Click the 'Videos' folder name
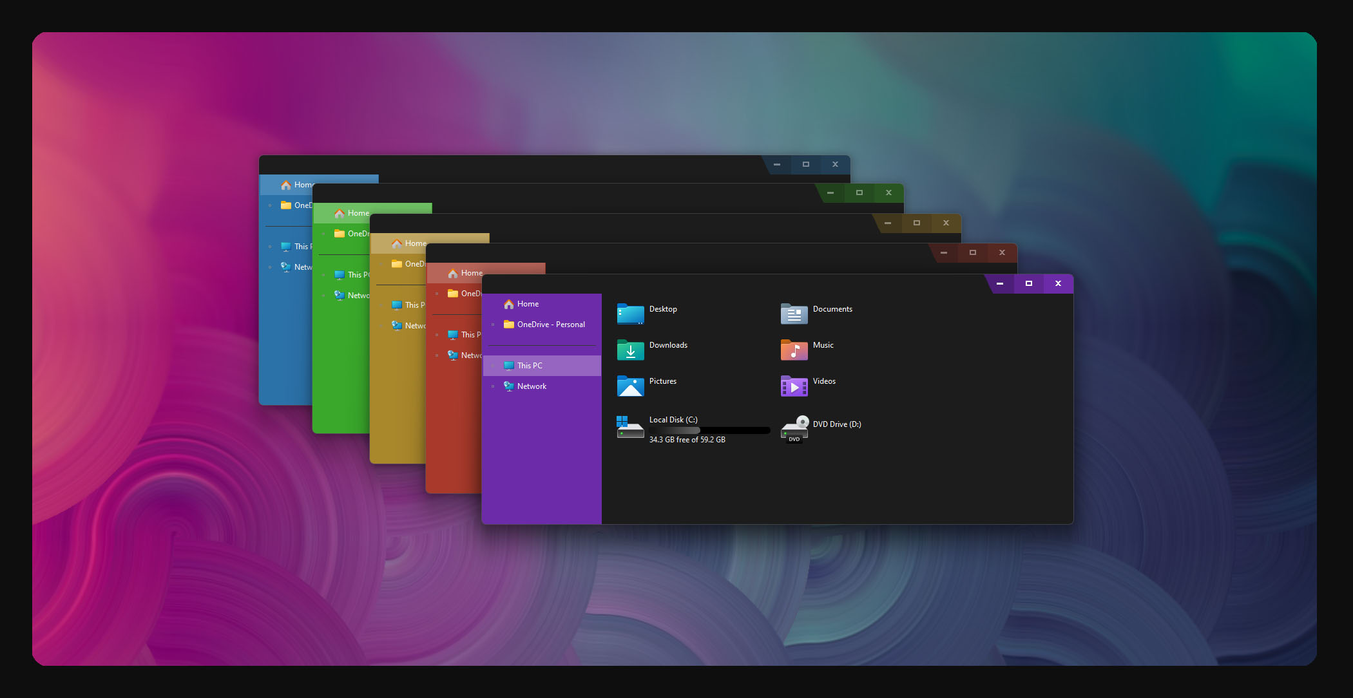Image resolution: width=1353 pixels, height=698 pixels. point(824,381)
